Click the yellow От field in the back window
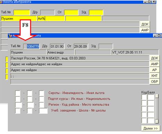Screen dimensions: 162x134 71,13
